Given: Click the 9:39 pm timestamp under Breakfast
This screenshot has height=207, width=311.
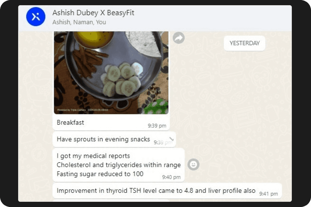Looking at the screenshot, I should 157,126.
